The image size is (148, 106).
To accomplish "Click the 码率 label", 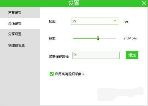I will tap(52, 39).
